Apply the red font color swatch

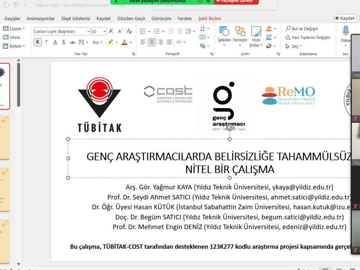124,42
